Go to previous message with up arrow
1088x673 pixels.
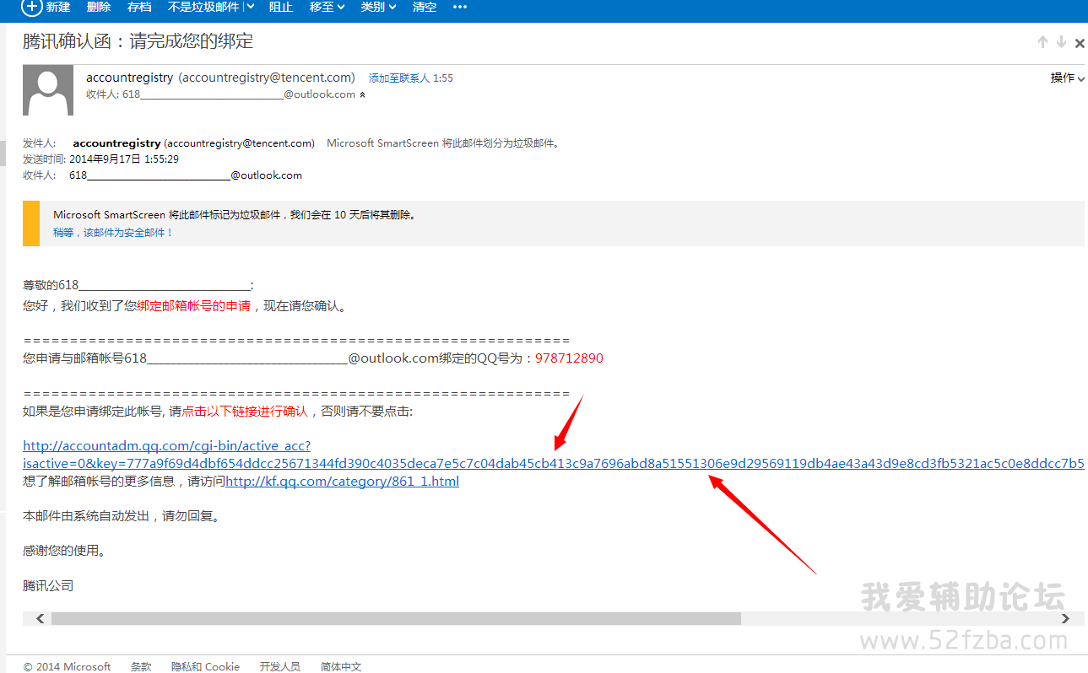(1042, 42)
